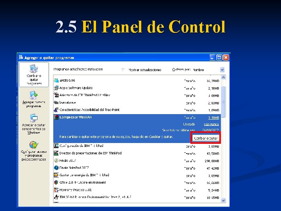This screenshot has height=211, width=281.
Task: Select Director de presentaciones de IBM ThinkPad text
Action: 91,153
